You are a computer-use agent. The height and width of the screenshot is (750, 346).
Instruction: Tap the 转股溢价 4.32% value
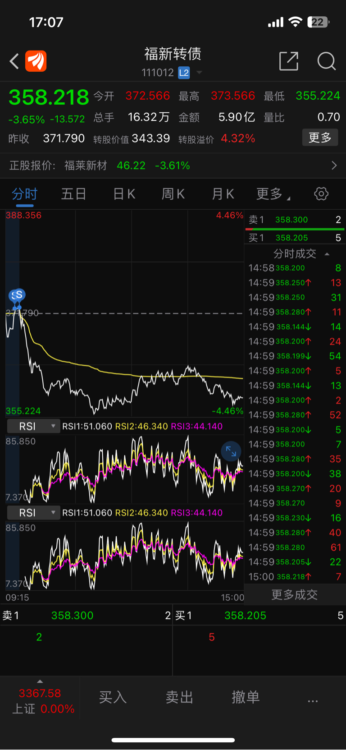click(x=238, y=138)
